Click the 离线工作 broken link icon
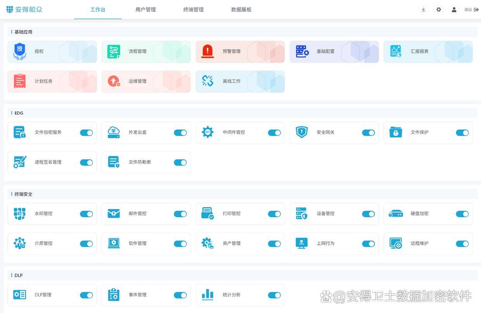 tap(208, 81)
